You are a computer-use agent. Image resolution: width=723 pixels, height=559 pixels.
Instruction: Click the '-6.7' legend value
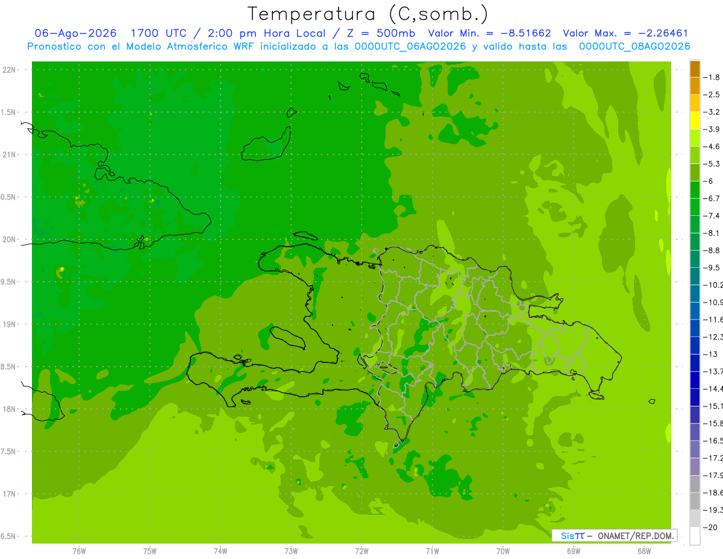click(712, 198)
